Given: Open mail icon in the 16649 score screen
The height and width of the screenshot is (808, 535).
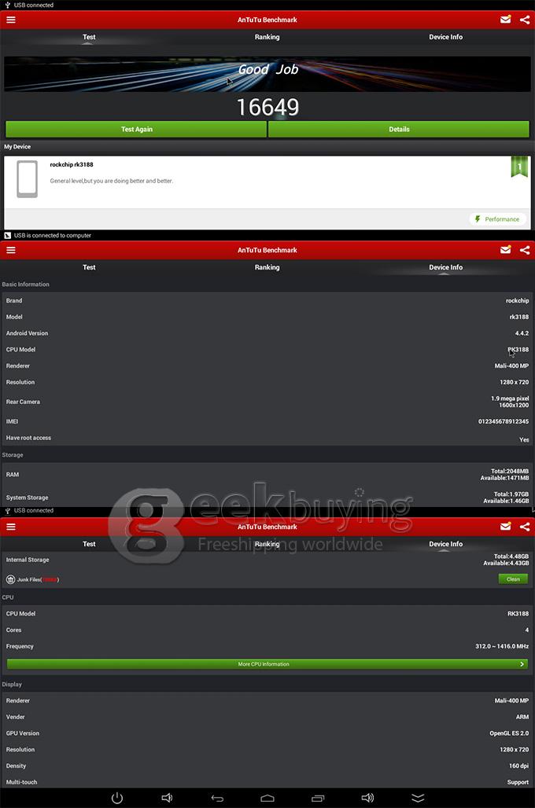Looking at the screenshot, I should click(506, 20).
